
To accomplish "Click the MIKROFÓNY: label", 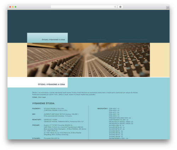I will coord(103,109).
